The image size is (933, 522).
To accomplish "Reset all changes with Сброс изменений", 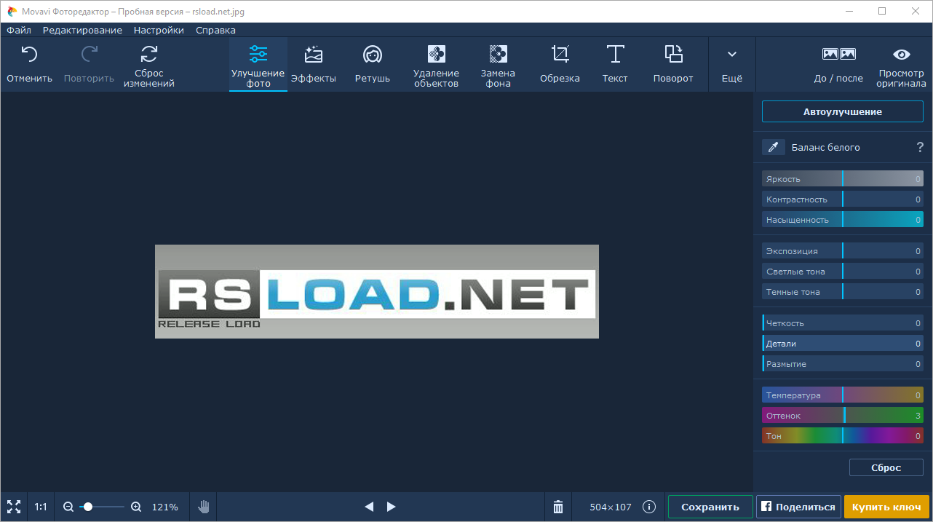I will [149, 64].
